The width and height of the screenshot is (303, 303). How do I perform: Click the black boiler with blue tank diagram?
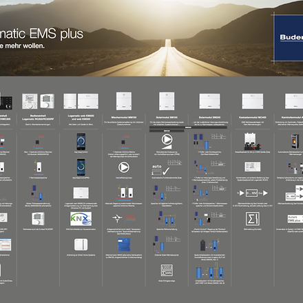coord(209,245)
